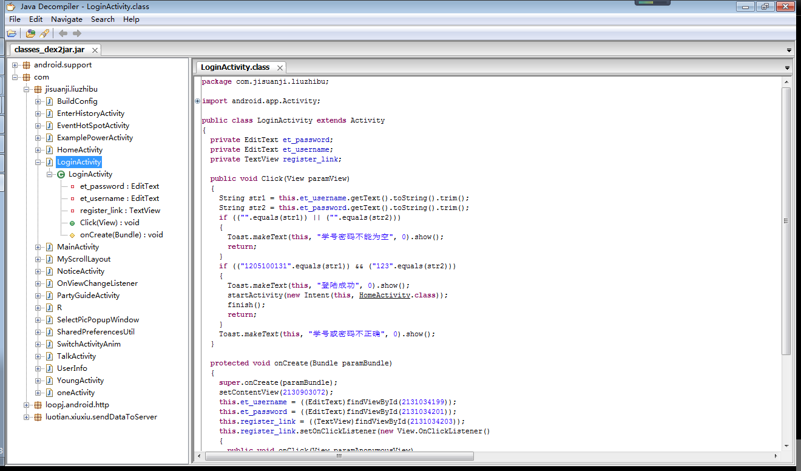
Task: Open the Help menu
Action: [x=131, y=19]
